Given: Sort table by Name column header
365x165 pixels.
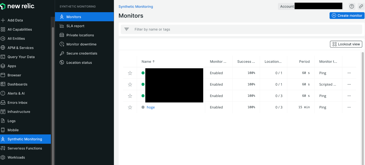Looking at the screenshot, I should tap(148, 61).
